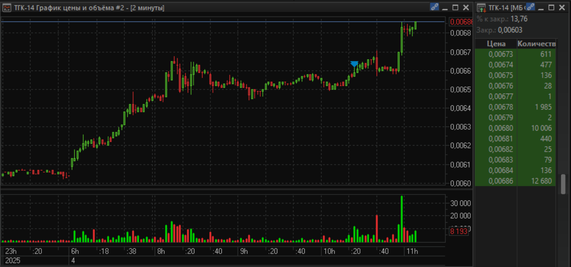Click the 20 000 volume axis label
The height and width of the screenshot is (267, 571).
(461, 215)
